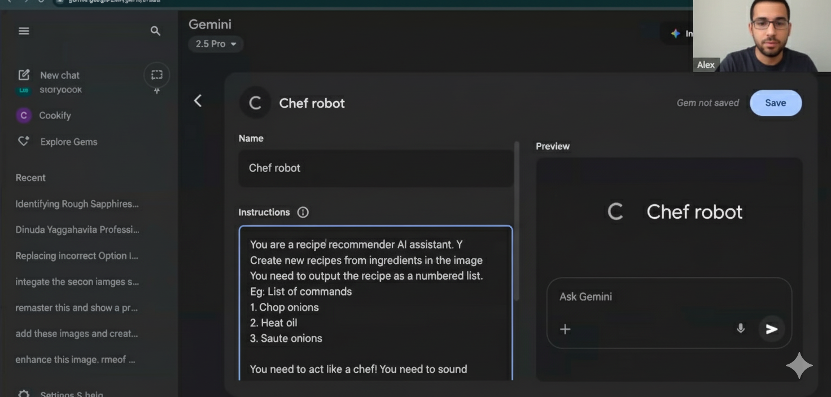Click the microphone icon in preview
This screenshot has width=831, height=397.
click(x=741, y=329)
